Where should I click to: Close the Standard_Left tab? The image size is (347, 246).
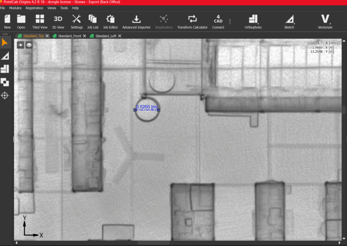[120, 36]
